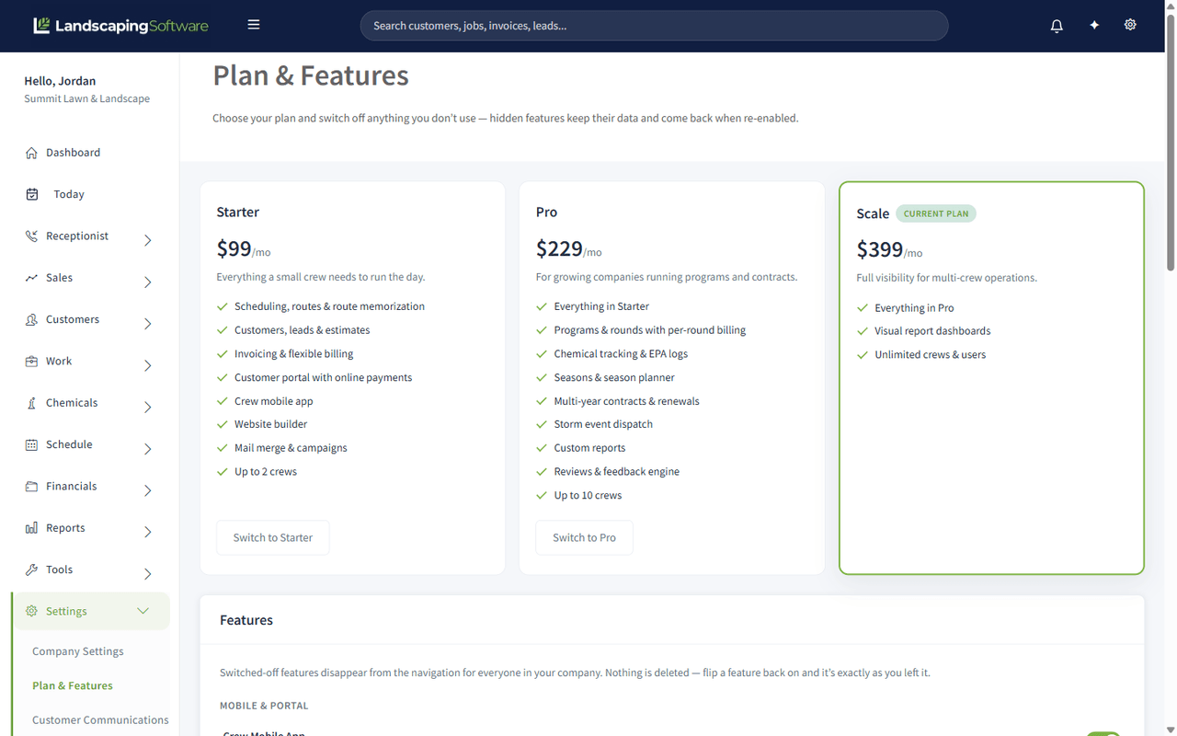Click the Financials wallet icon

pyautogui.click(x=31, y=487)
